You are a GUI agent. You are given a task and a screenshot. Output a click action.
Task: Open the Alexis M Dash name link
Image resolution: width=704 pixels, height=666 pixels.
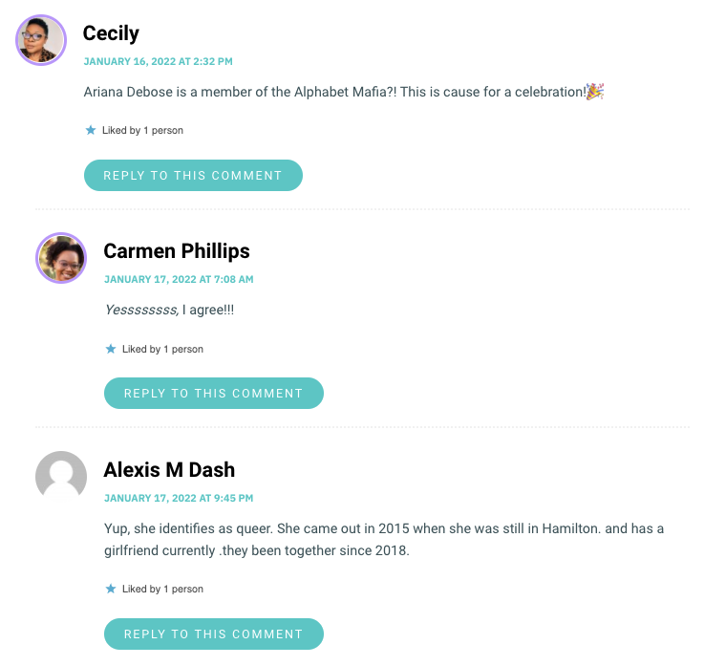pyautogui.click(x=169, y=470)
